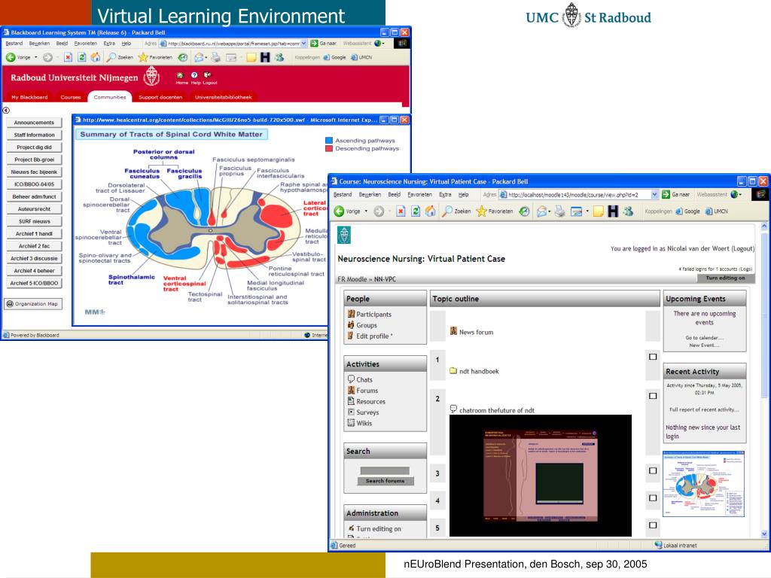Click the Blackboard Home icon on red banner
Viewport: 771px width, 578px height.
[x=180, y=75]
